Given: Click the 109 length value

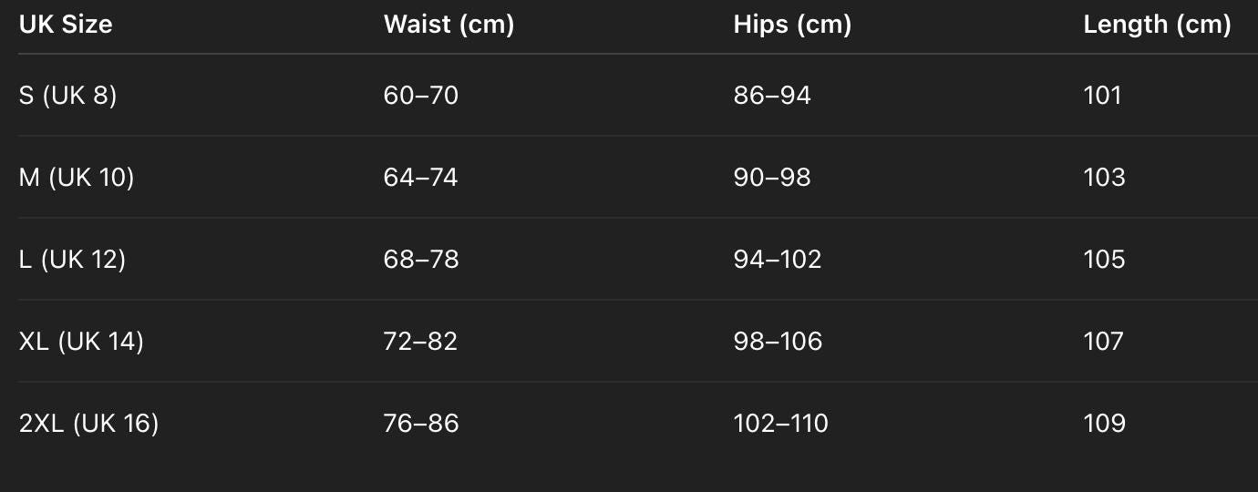Looking at the screenshot, I should click(x=1104, y=424).
